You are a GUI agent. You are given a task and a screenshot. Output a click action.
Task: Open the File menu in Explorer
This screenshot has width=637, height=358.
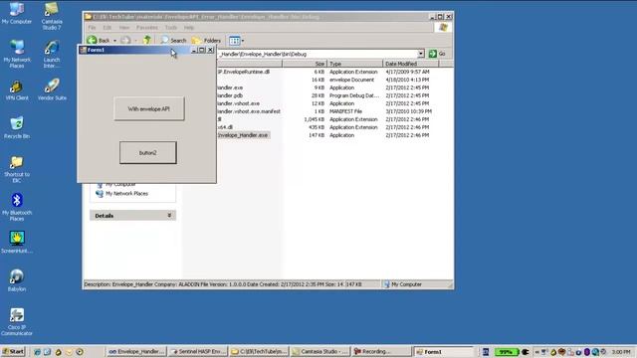click(92, 28)
